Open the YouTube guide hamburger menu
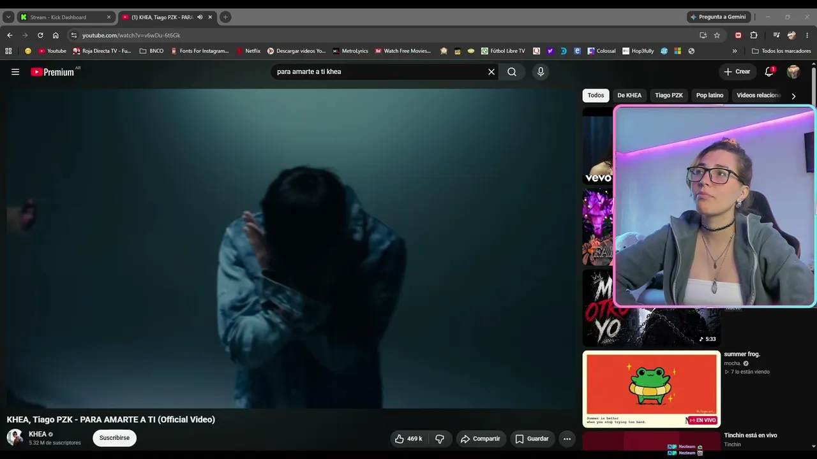817x459 pixels. pyautogui.click(x=15, y=72)
